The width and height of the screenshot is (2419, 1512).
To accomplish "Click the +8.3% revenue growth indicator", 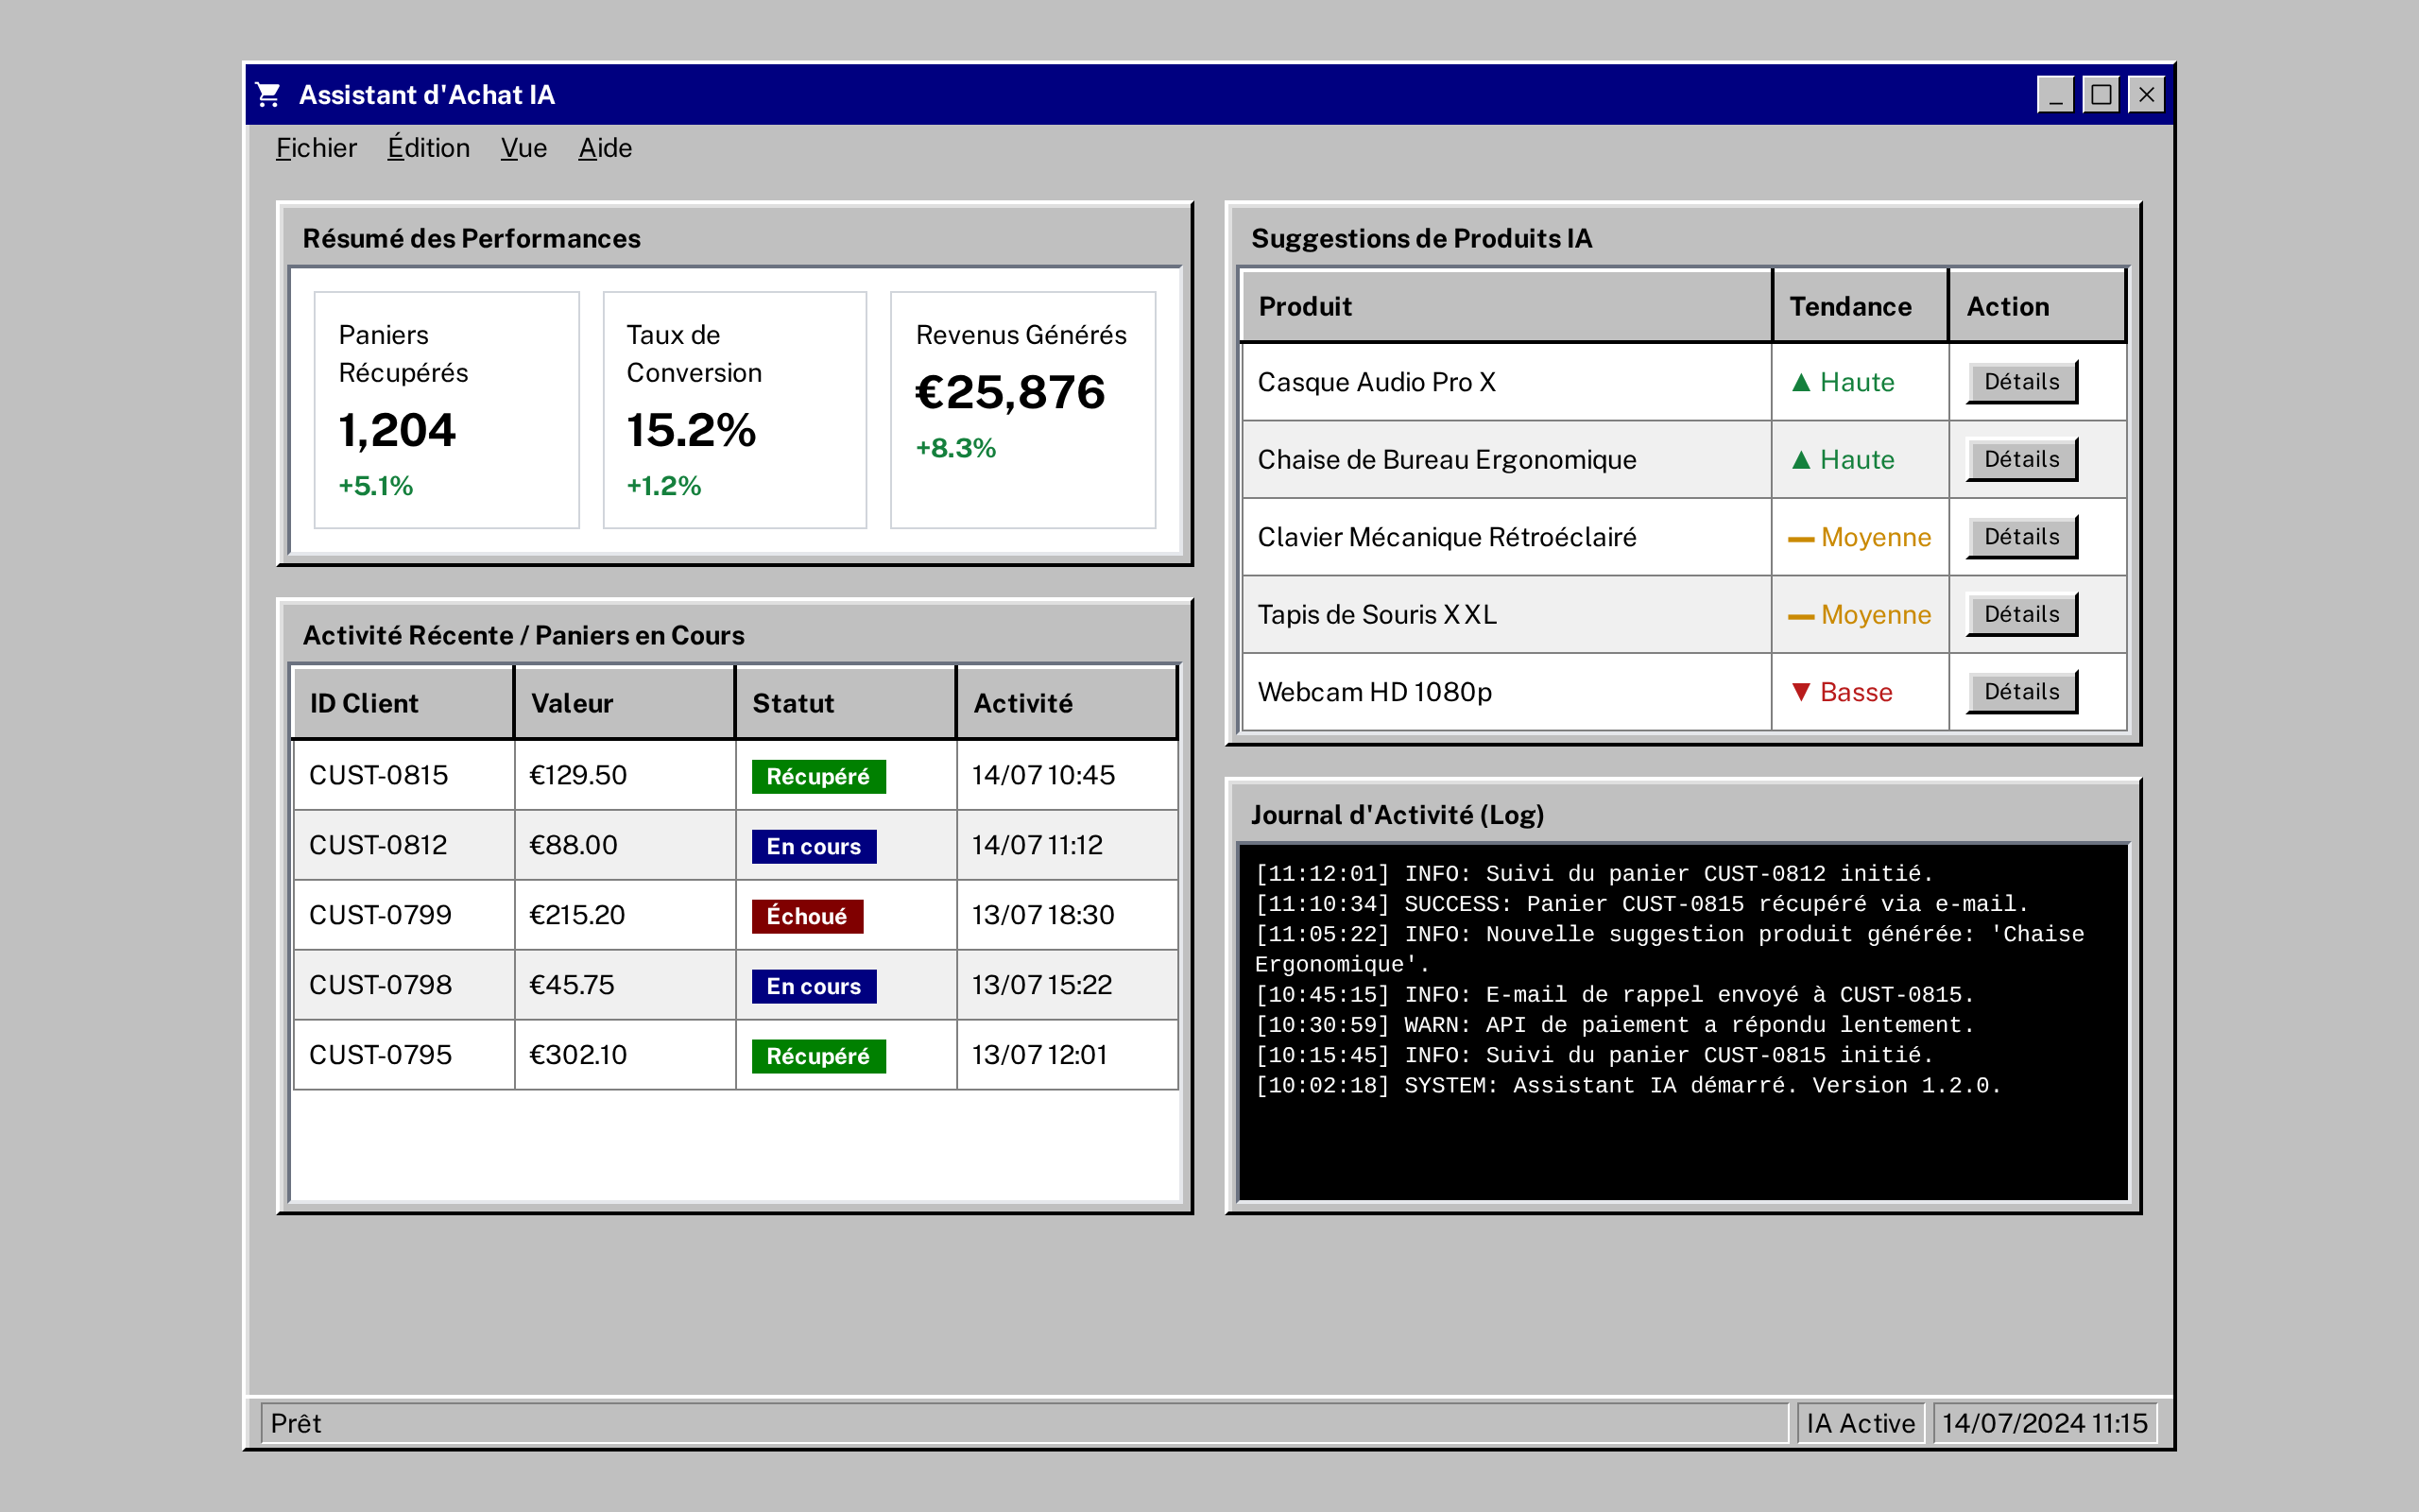I will tap(955, 449).
